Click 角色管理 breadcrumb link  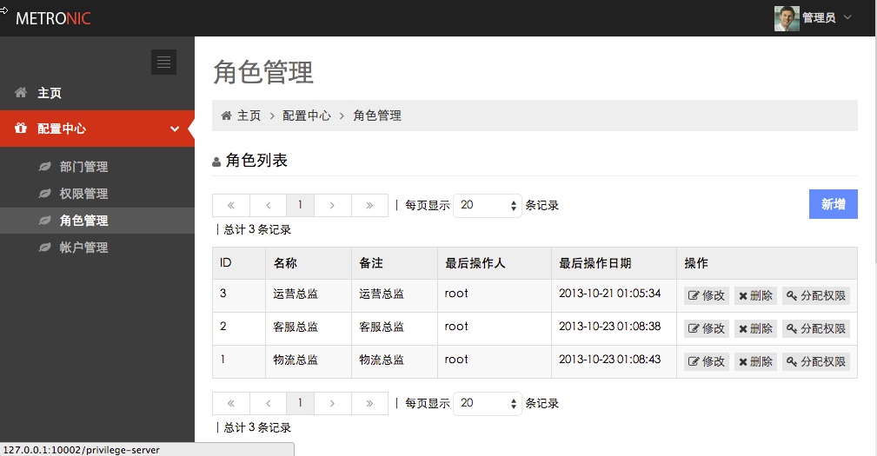377,116
